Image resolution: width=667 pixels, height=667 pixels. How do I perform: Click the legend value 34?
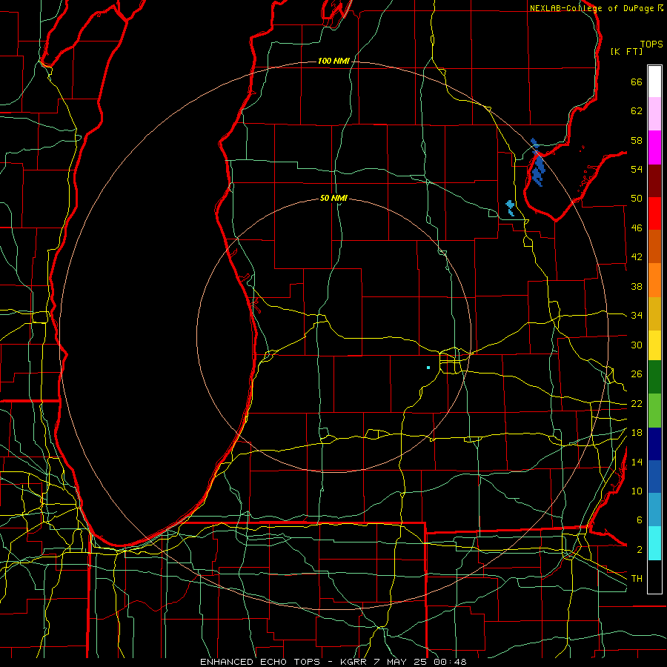pyautogui.click(x=637, y=316)
